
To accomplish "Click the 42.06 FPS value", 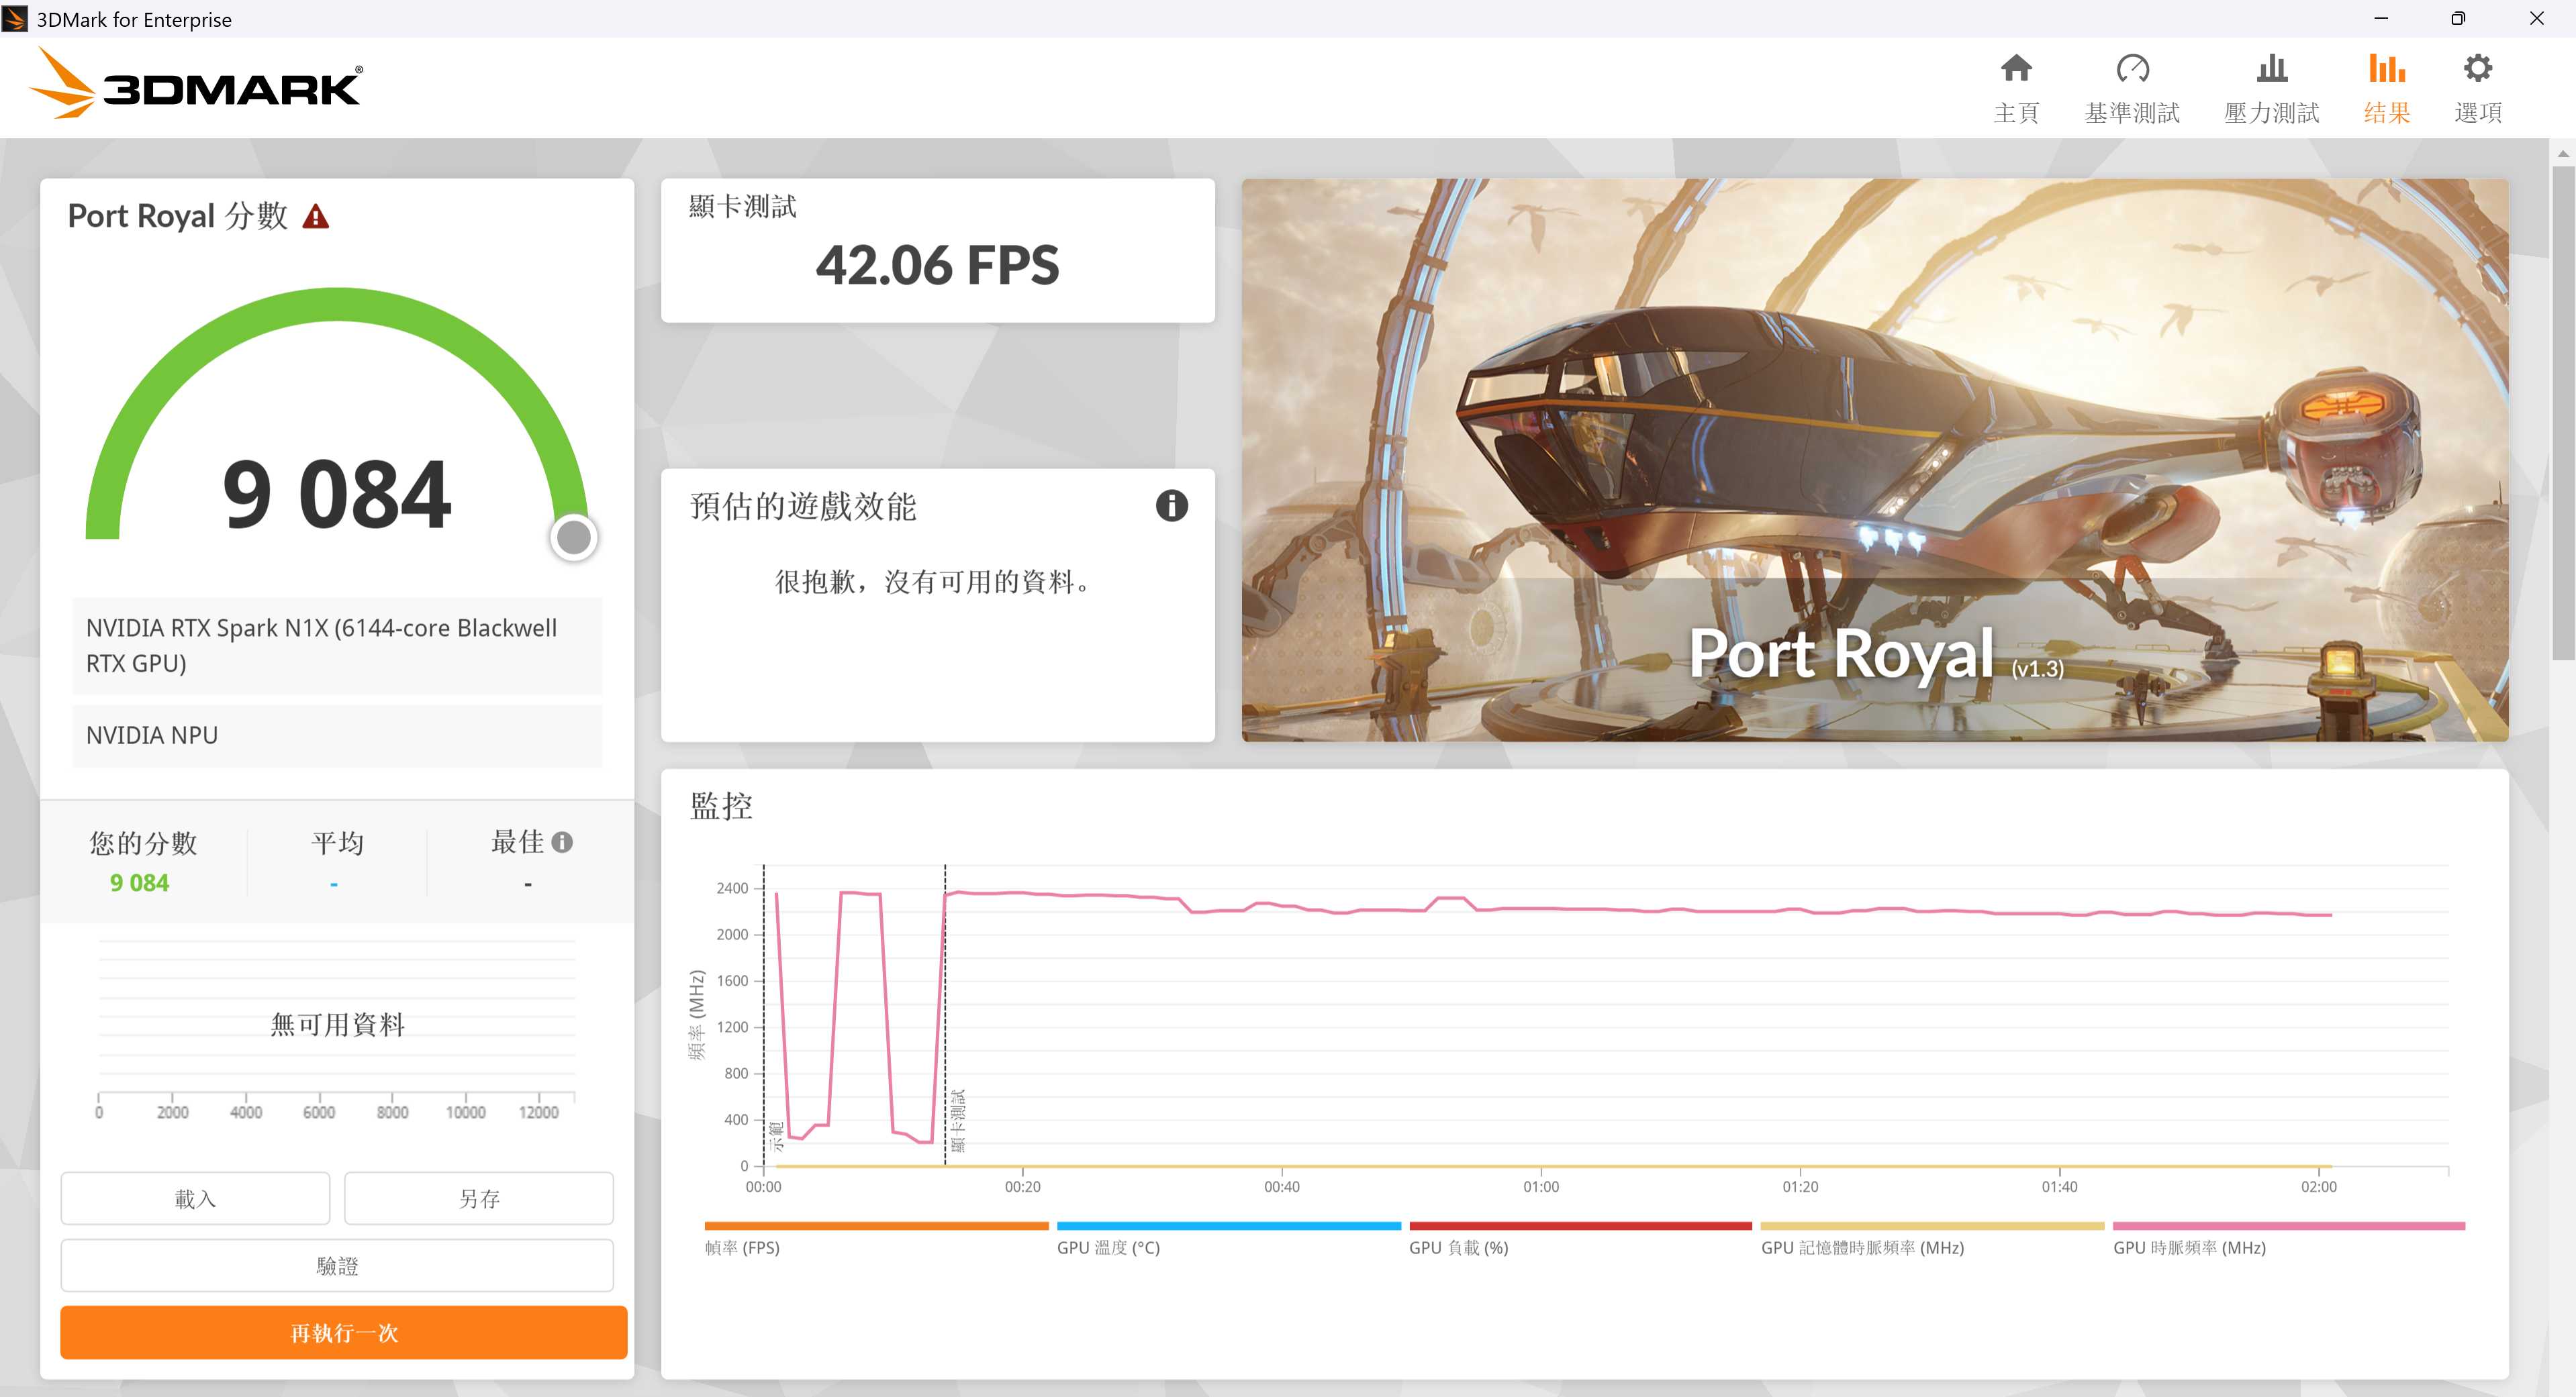I will pos(937,266).
